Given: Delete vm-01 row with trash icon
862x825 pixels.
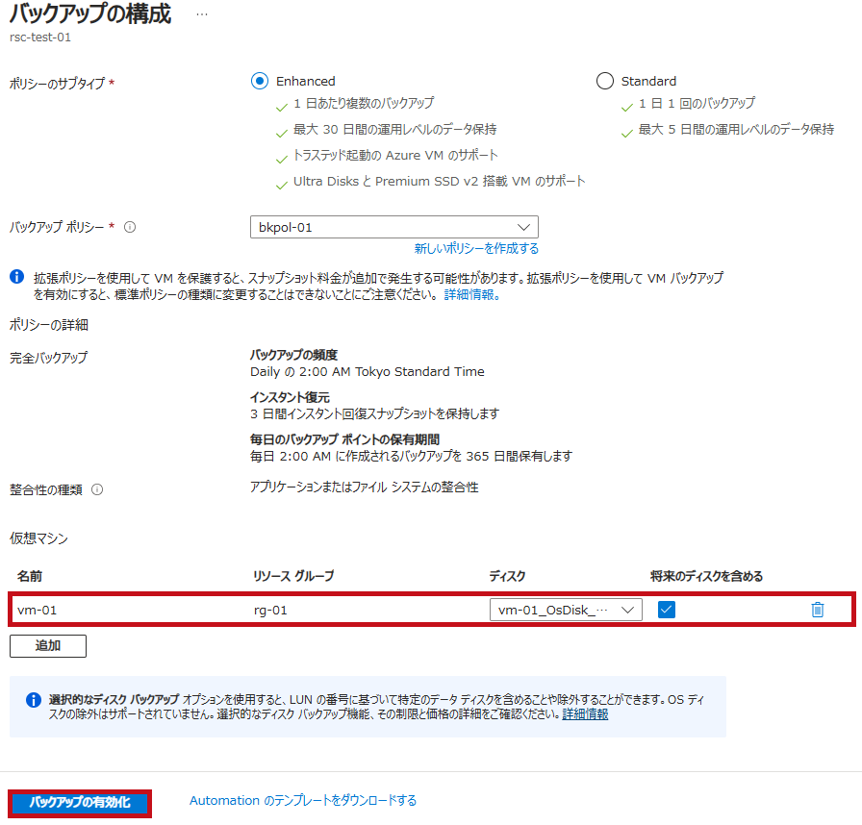Looking at the screenshot, I should point(818,610).
